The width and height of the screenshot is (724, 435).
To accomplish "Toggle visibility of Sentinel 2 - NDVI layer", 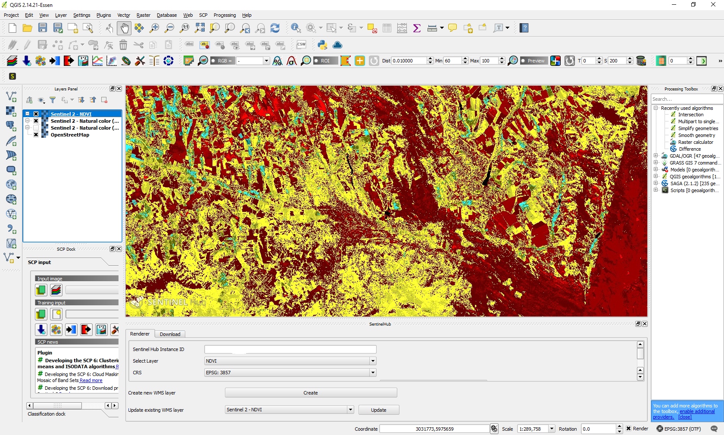I will (x=36, y=114).
